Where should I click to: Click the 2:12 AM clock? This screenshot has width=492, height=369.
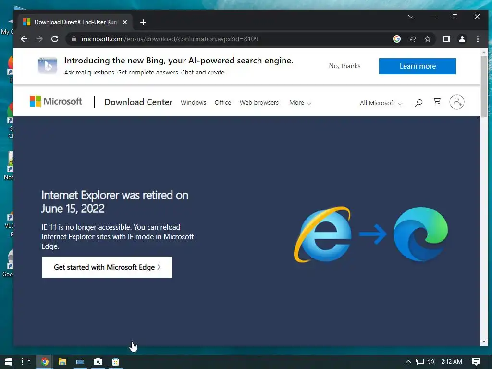click(452, 362)
